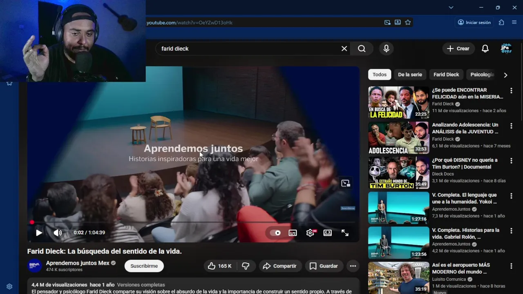This screenshot has height=294, width=523.
Task: Open sidebar settings gear icon
Action: tap(9, 287)
